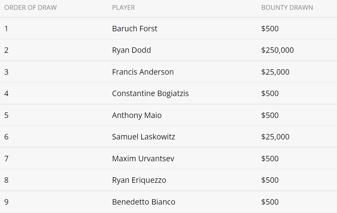Click the BOUNTY DRAWN column header

(287, 8)
